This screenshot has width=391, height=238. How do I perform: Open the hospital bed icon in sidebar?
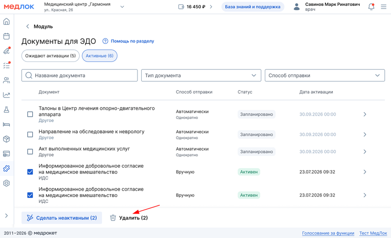(6, 124)
